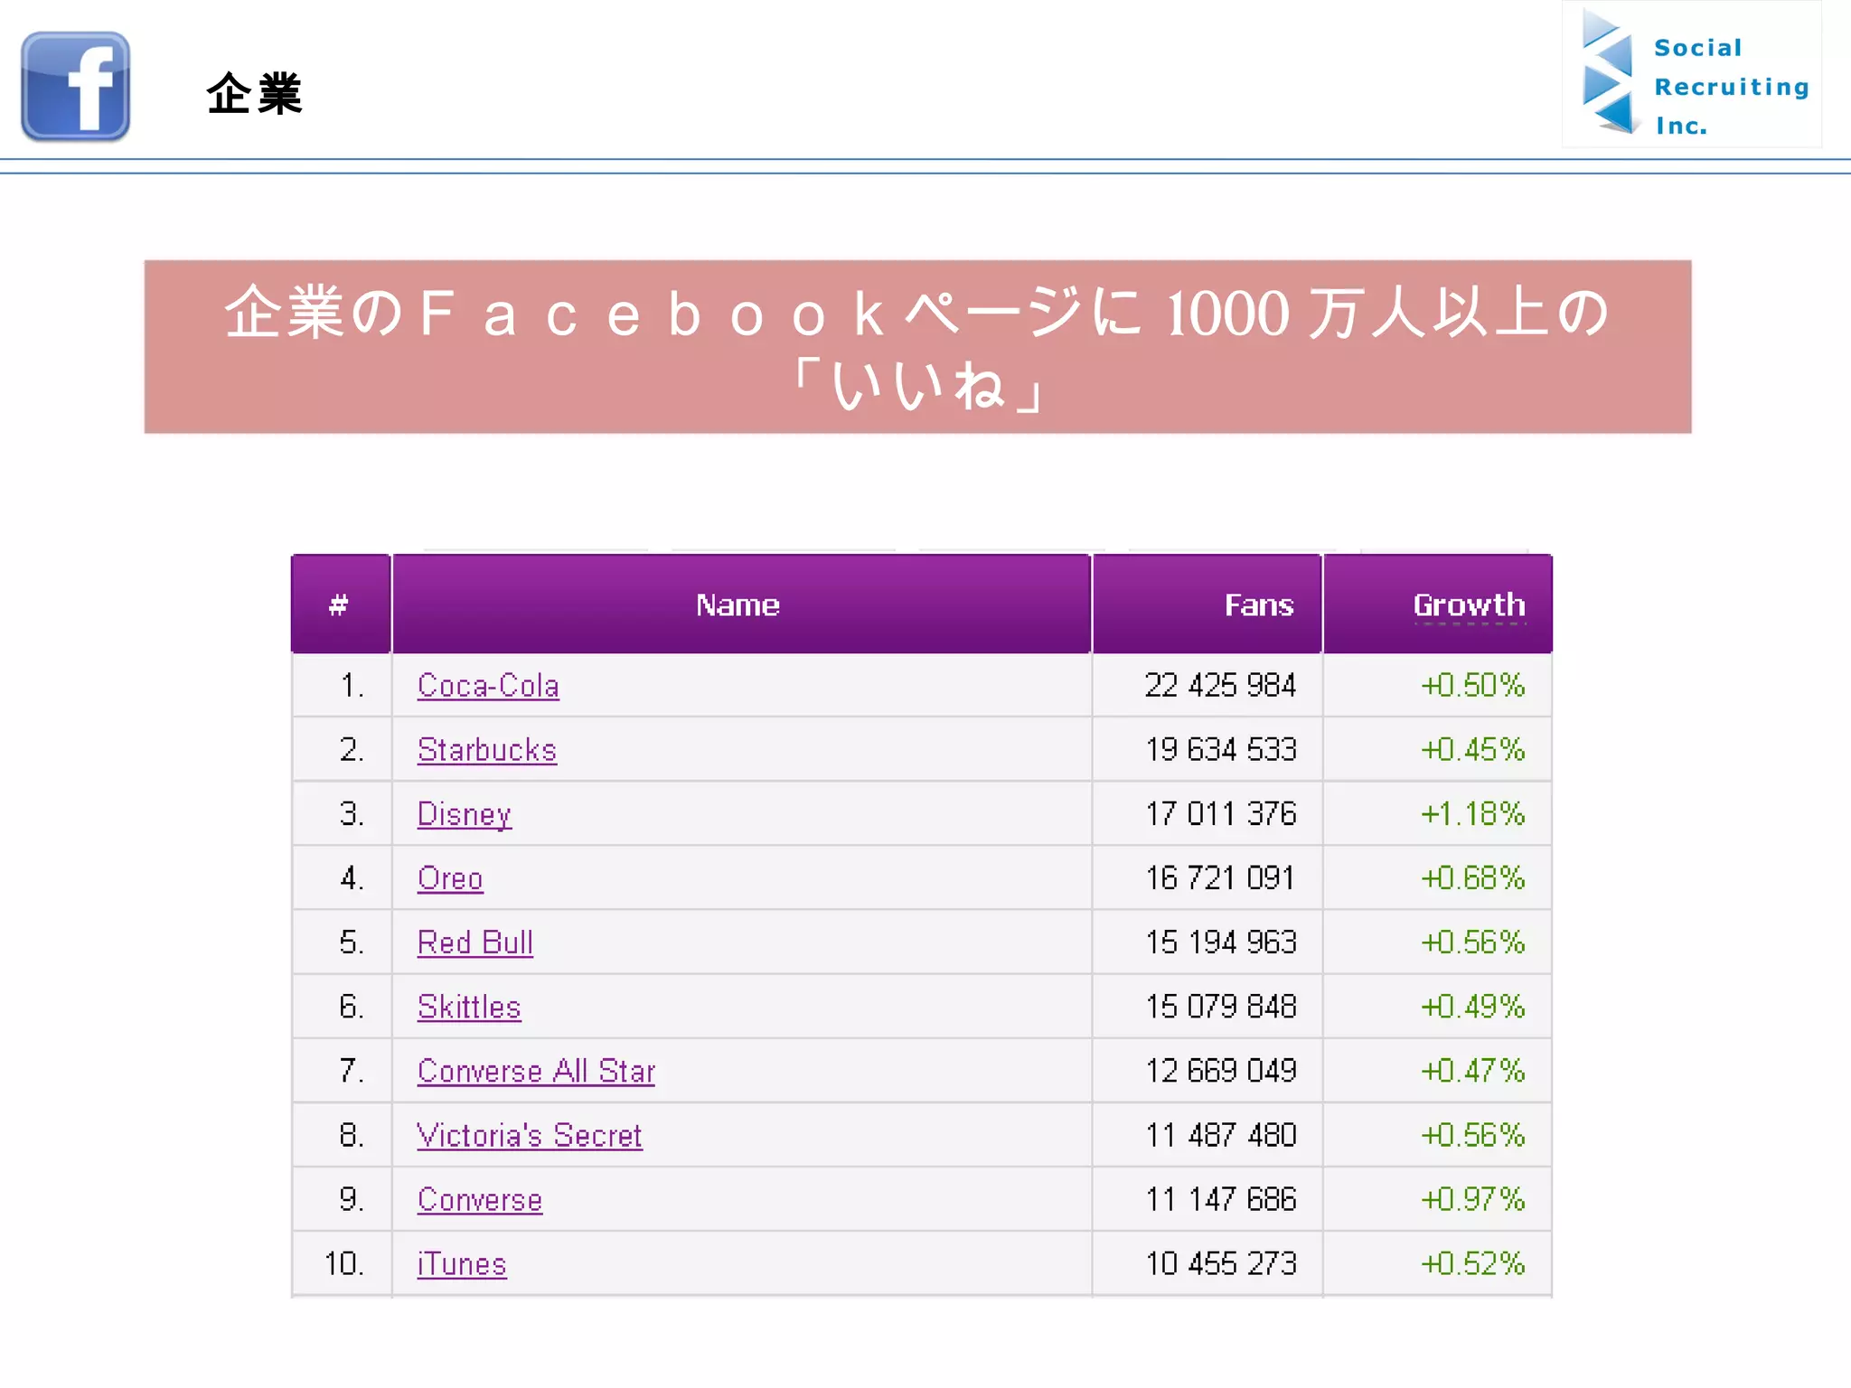Click the Facebook logo icon
Image resolution: width=1851 pixels, height=1388 pixels.
pyautogui.click(x=76, y=87)
